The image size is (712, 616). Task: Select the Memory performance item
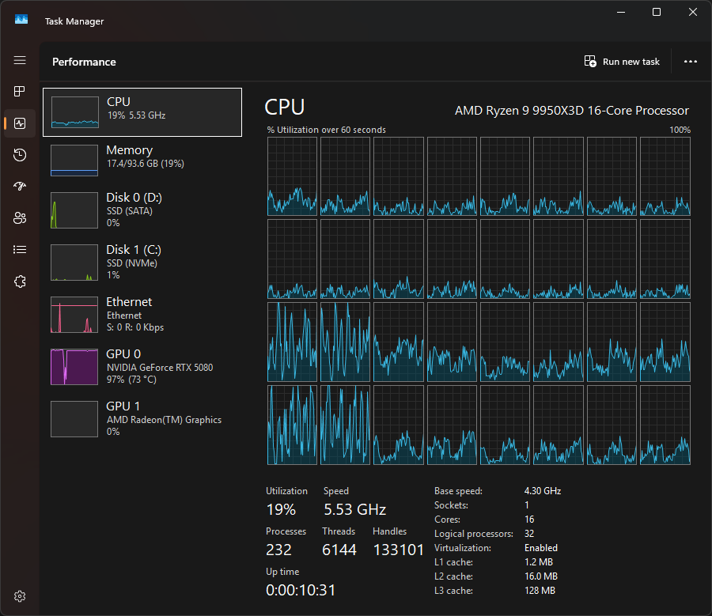(x=142, y=161)
